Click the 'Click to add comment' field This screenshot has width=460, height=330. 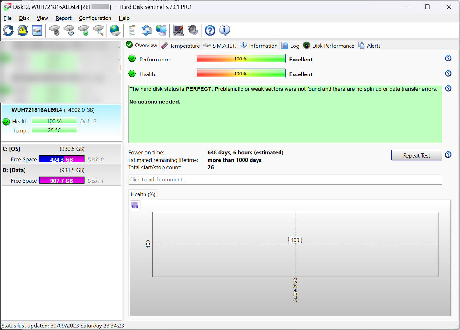pos(285,179)
